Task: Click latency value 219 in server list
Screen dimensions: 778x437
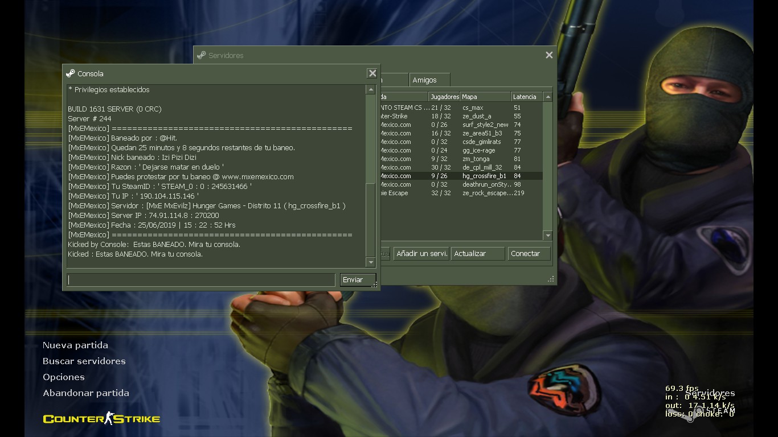Action: pyautogui.click(x=519, y=193)
